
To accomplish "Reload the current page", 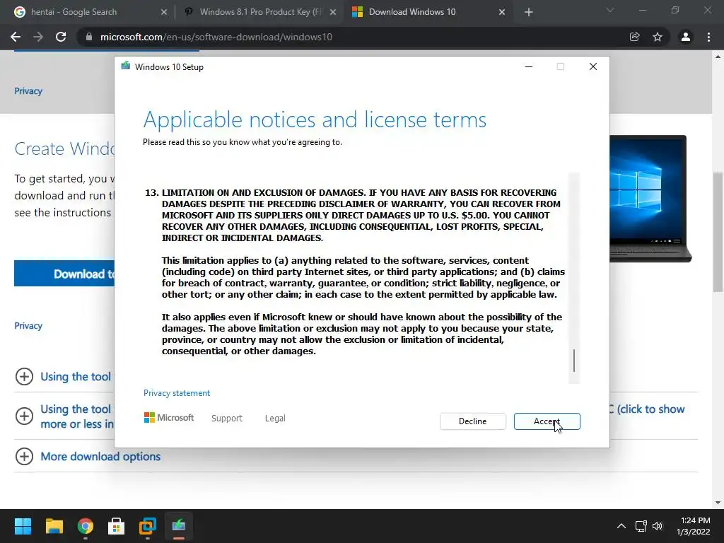I will click(61, 37).
